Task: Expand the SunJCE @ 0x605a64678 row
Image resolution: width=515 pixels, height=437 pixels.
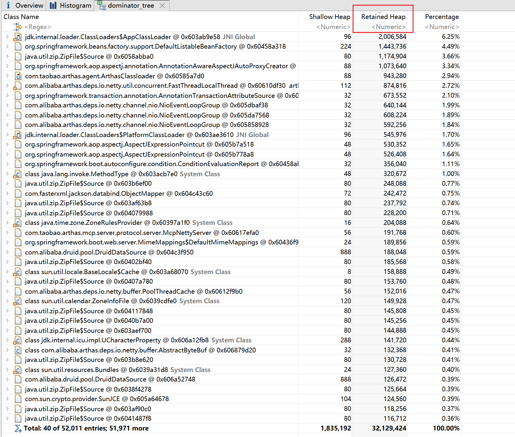Action: tap(7, 399)
